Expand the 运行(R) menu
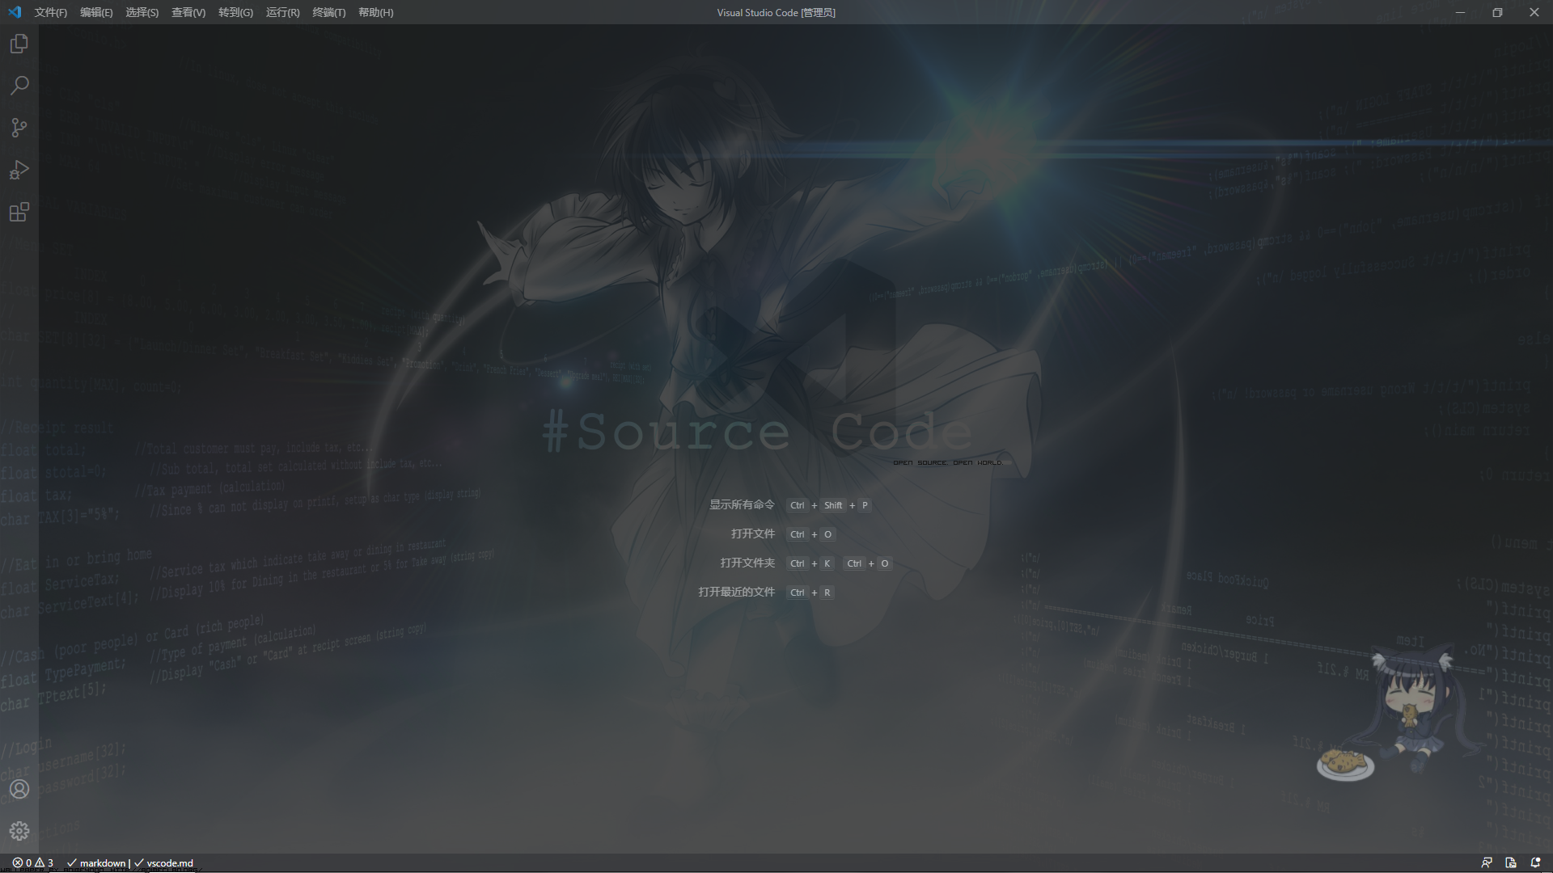This screenshot has width=1553, height=873. tap(282, 12)
